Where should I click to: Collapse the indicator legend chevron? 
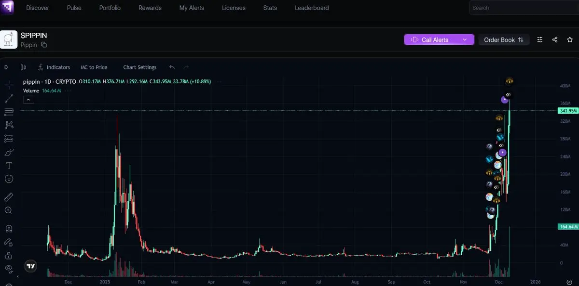coord(28,100)
